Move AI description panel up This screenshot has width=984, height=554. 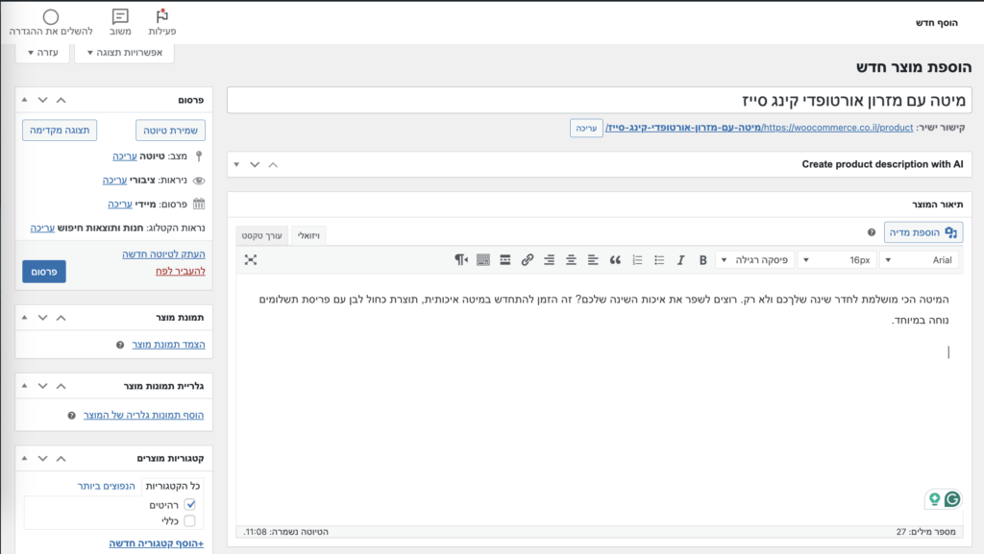tap(273, 164)
